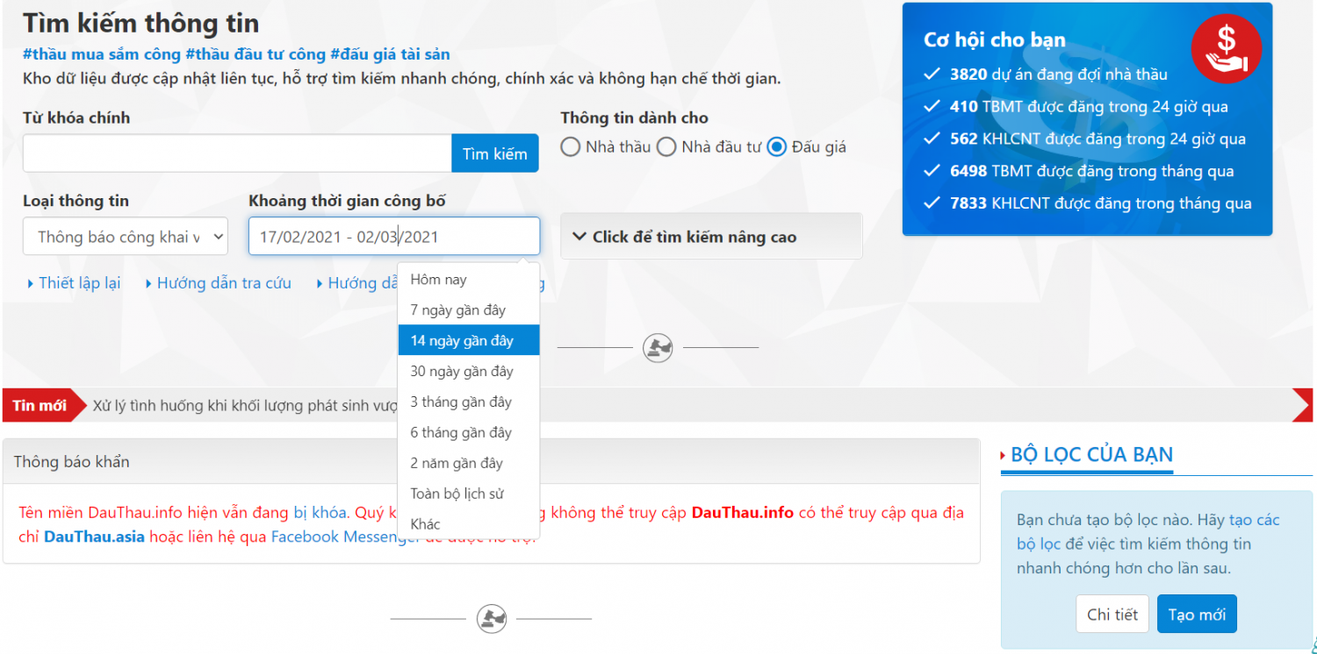
Task: Click the Tìm kiếm button
Action: pos(495,153)
